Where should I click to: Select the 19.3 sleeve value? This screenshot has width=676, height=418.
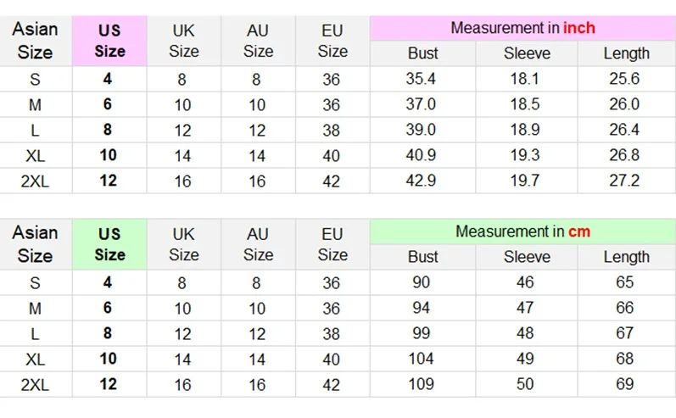click(x=527, y=155)
